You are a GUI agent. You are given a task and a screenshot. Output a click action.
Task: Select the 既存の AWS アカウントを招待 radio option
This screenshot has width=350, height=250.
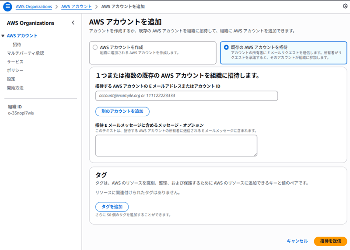coord(226,47)
